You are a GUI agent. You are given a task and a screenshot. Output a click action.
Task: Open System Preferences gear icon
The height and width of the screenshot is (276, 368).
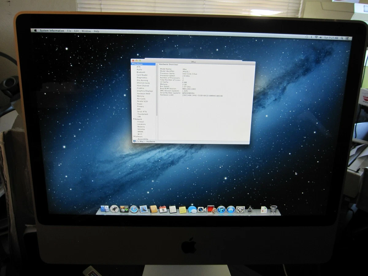pos(240,210)
